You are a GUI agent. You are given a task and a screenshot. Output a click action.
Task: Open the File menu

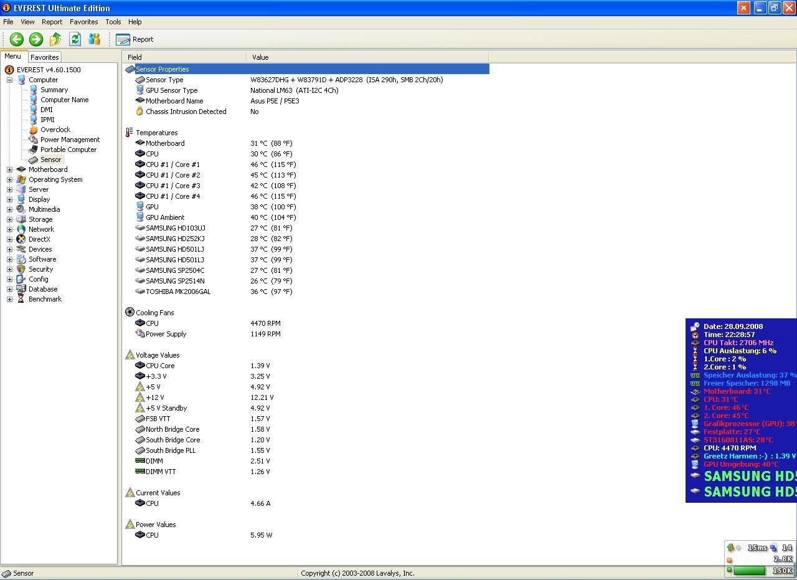8,22
